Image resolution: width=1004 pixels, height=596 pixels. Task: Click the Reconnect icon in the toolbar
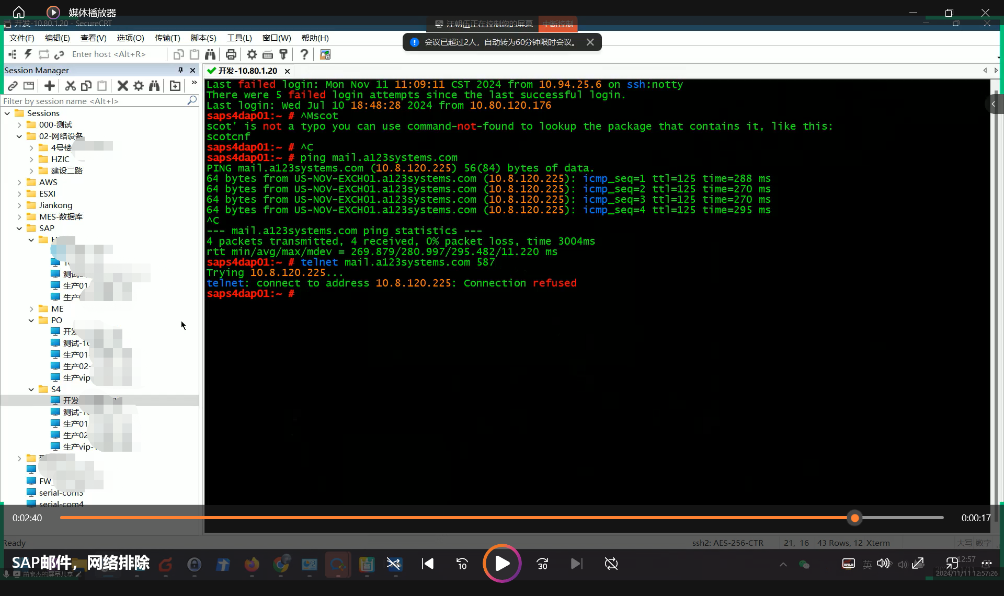click(x=43, y=54)
